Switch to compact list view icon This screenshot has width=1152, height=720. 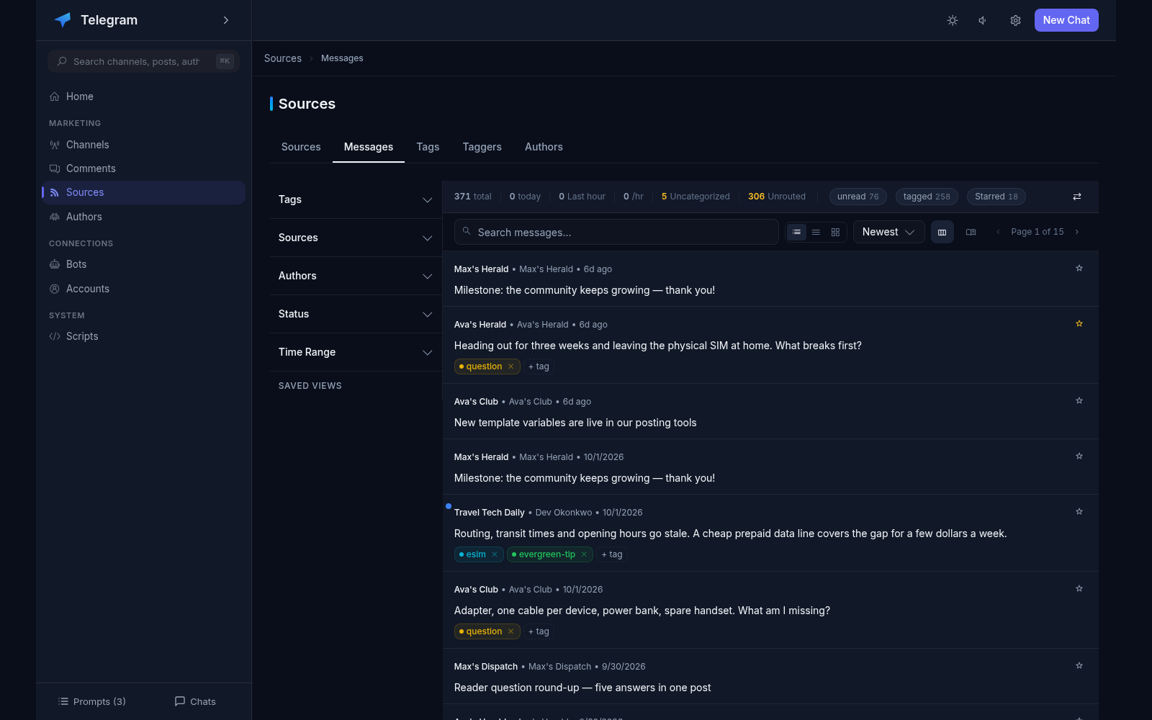tap(816, 232)
